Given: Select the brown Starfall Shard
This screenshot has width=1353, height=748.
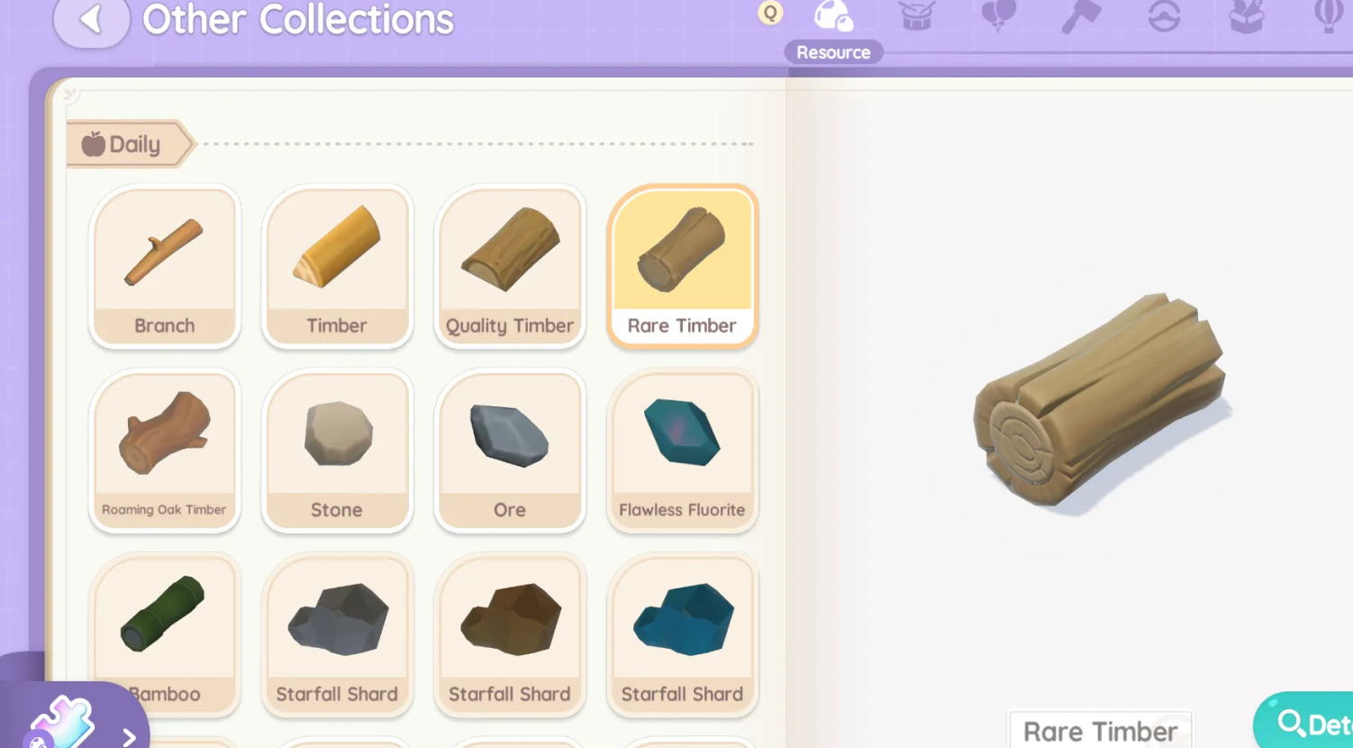Looking at the screenshot, I should point(510,634).
